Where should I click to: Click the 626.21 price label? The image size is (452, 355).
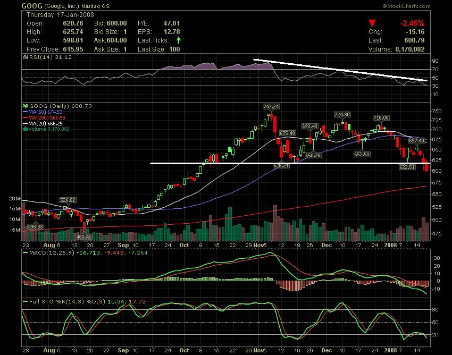click(x=281, y=166)
